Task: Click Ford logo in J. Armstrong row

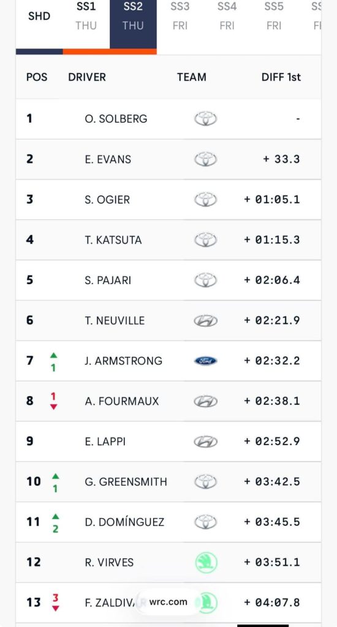Action: (x=206, y=361)
